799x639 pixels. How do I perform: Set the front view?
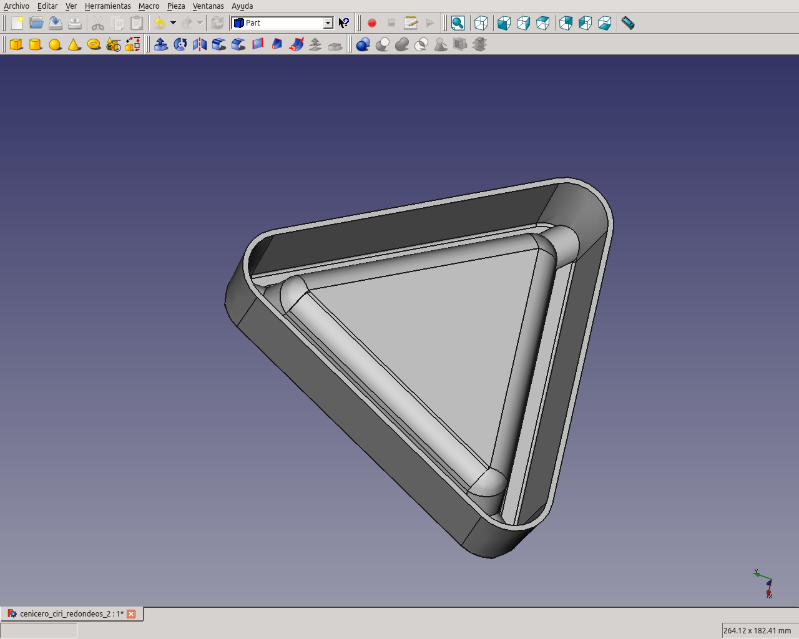[504, 23]
